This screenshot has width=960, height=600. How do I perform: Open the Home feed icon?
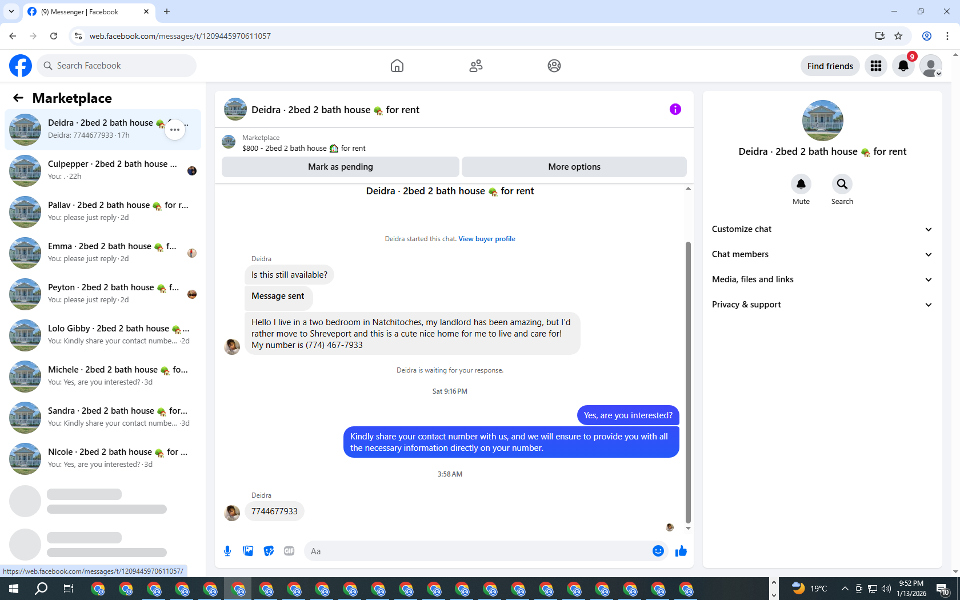(397, 66)
